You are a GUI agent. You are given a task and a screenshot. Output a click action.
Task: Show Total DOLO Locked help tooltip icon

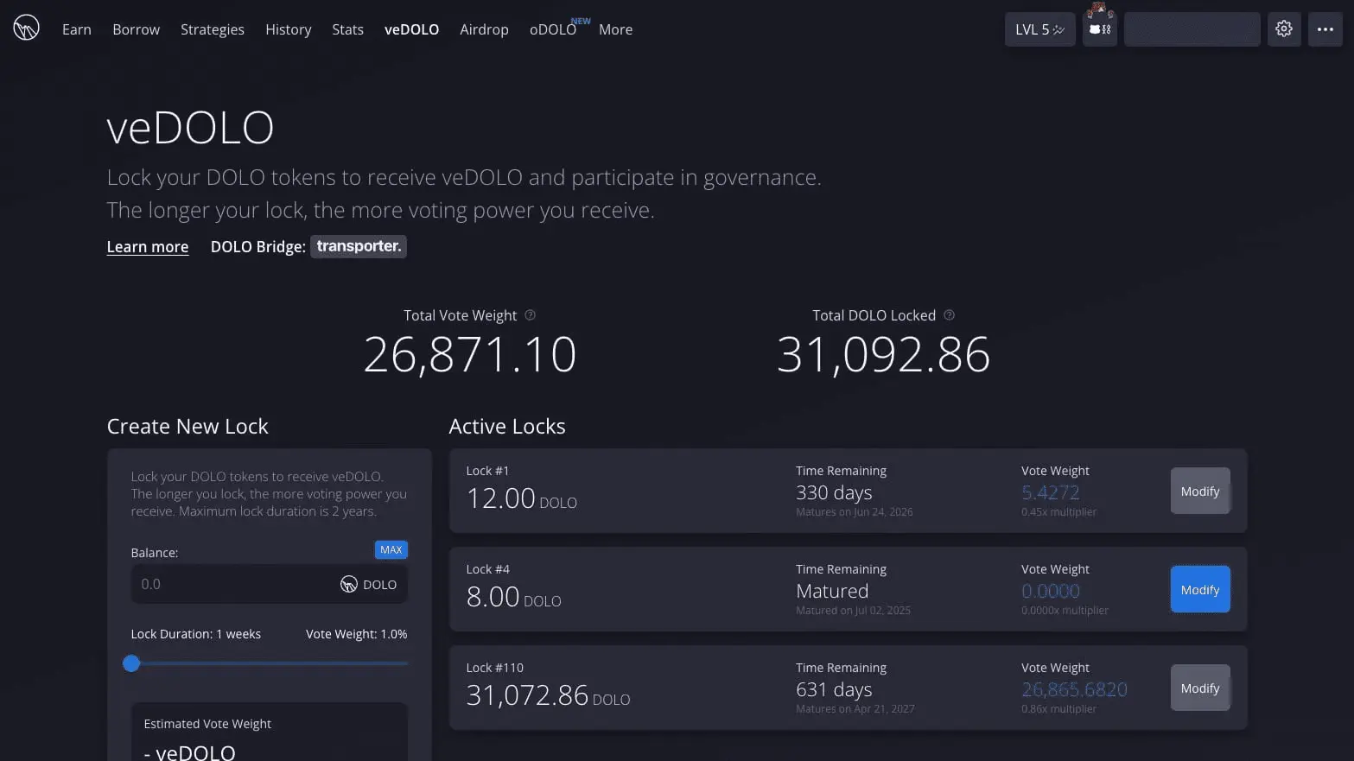[x=949, y=315]
